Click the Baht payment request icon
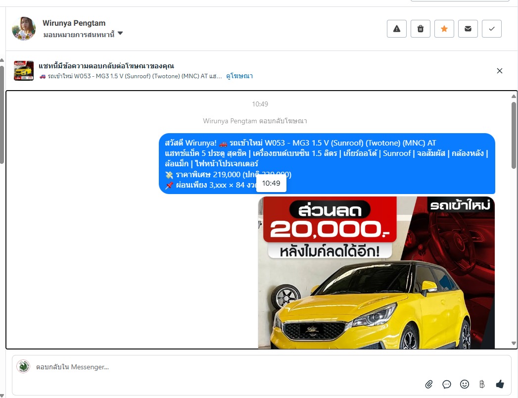This screenshot has height=398, width=518. click(x=482, y=384)
